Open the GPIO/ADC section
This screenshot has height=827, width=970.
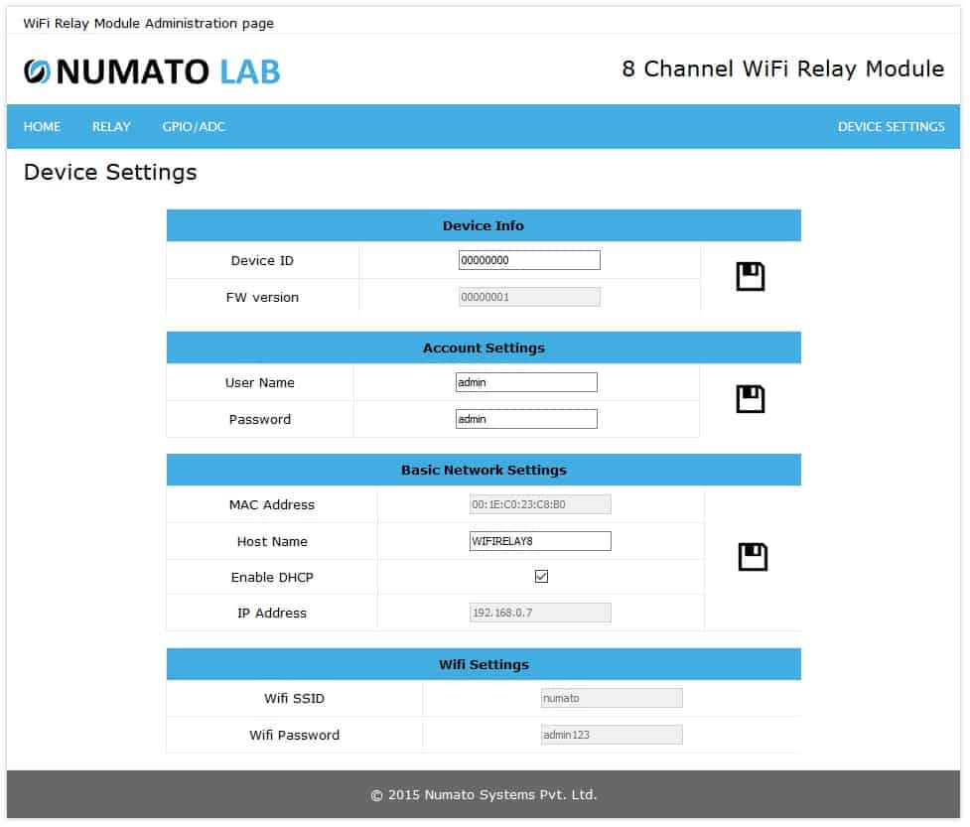[x=193, y=127]
